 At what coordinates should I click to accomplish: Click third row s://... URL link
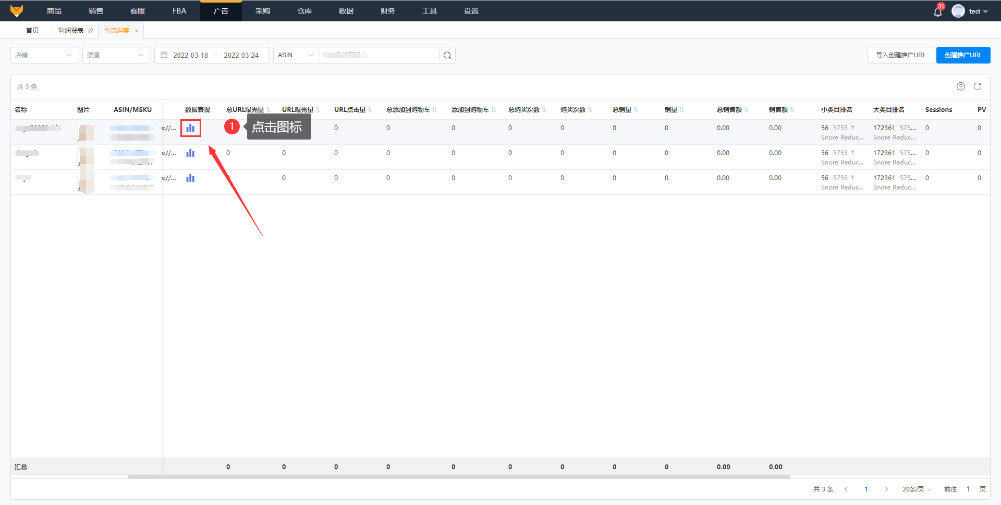tap(169, 178)
